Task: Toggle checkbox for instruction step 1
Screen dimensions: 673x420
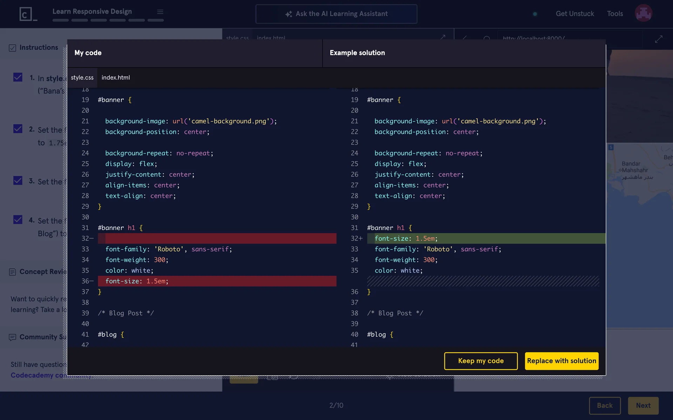Action: [18, 77]
